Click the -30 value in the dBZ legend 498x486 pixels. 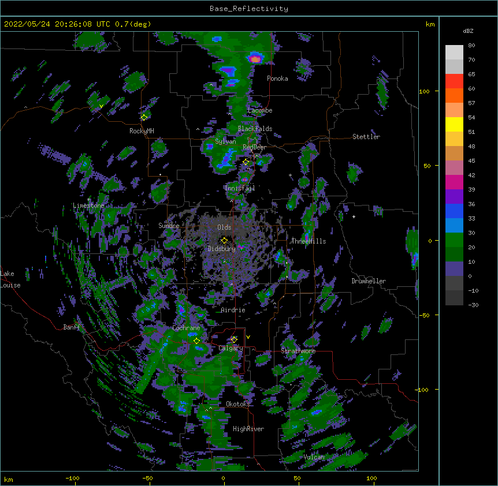[473, 305]
